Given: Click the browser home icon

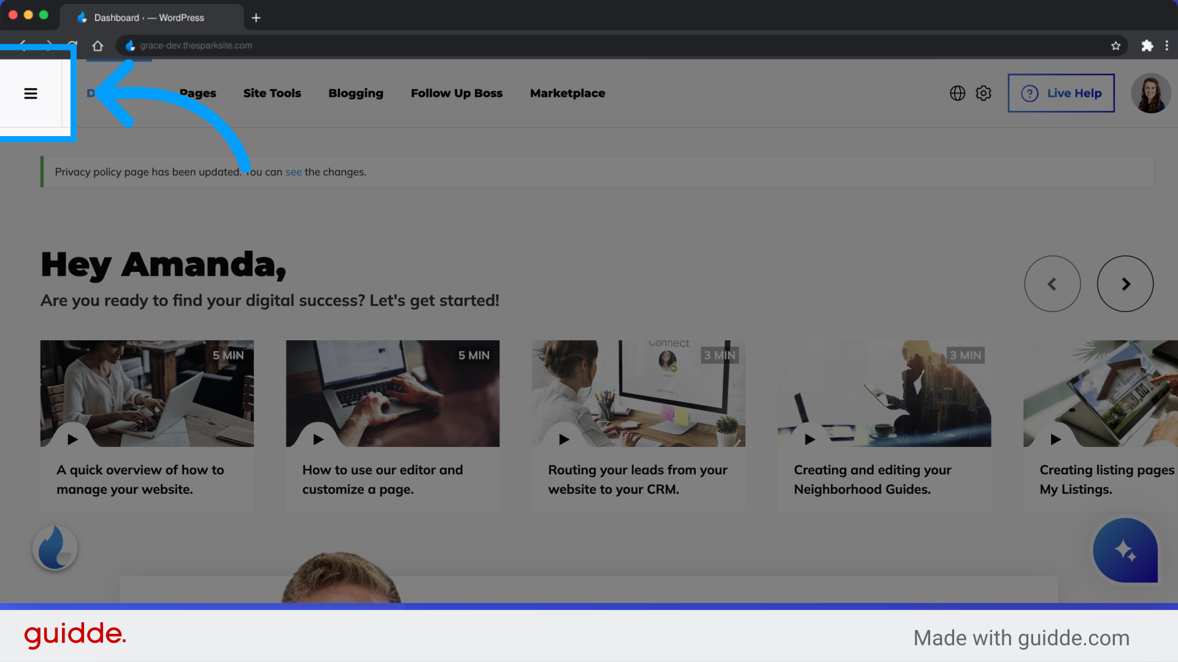Looking at the screenshot, I should pyautogui.click(x=98, y=45).
